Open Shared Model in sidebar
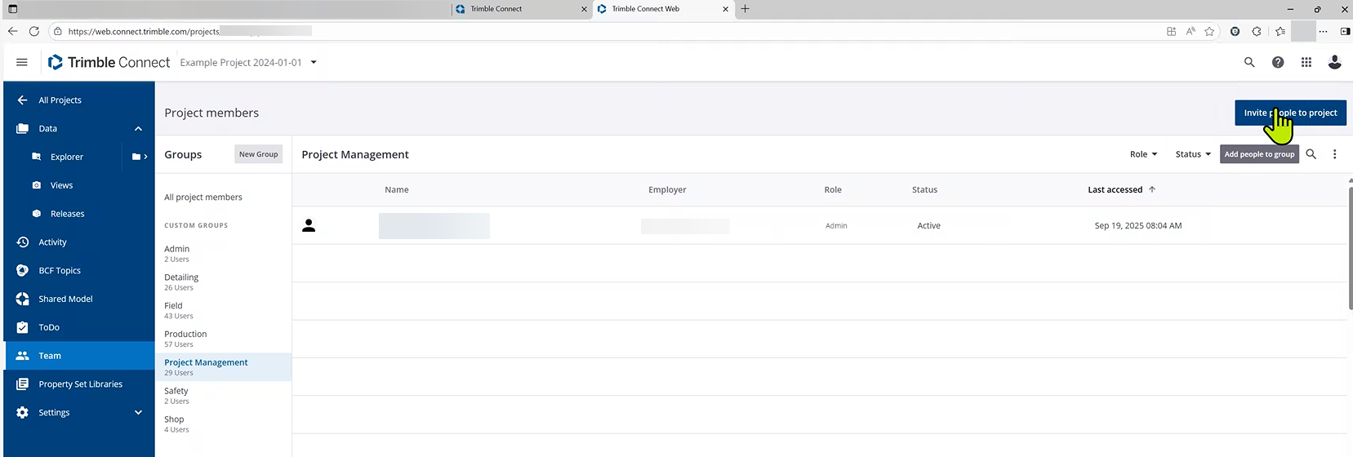Image resolution: width=1353 pixels, height=457 pixels. click(x=65, y=299)
